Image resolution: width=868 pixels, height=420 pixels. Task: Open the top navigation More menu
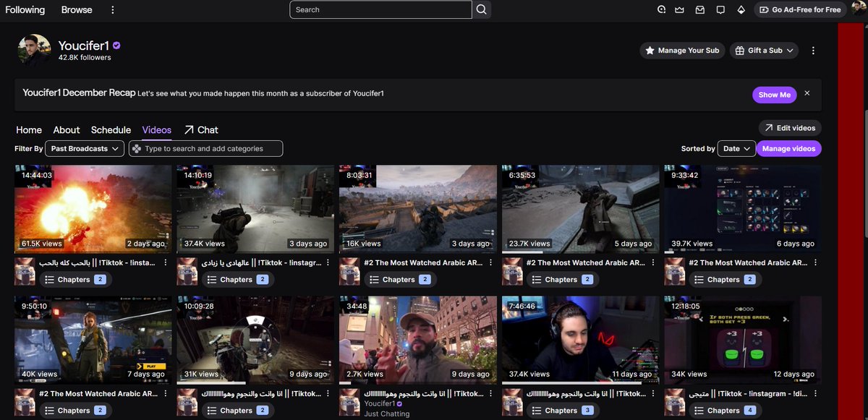(112, 10)
